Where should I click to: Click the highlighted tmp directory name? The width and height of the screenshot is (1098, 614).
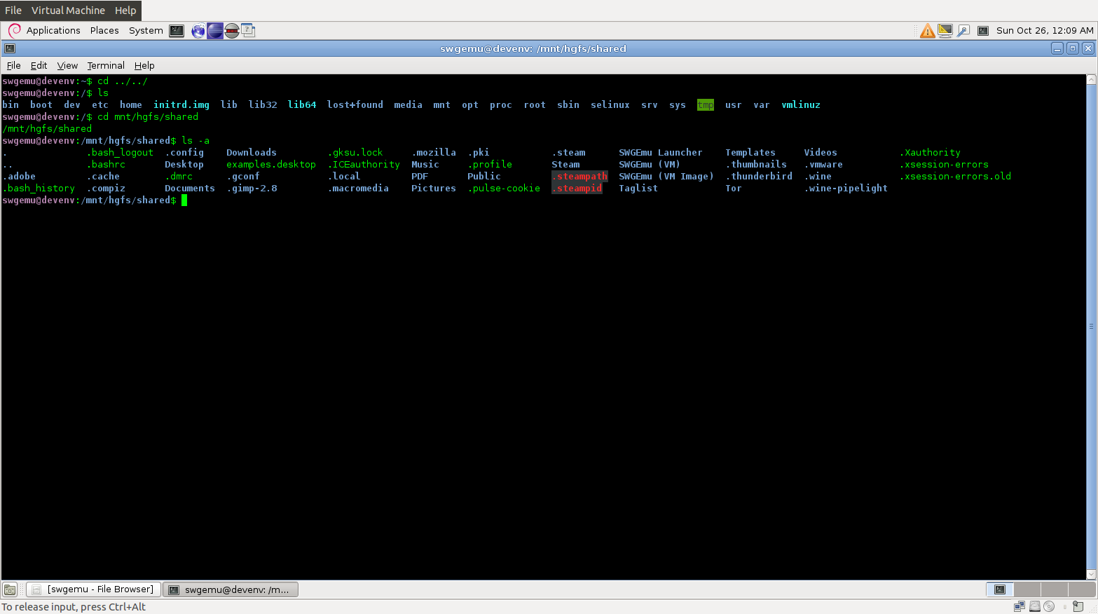click(706, 105)
